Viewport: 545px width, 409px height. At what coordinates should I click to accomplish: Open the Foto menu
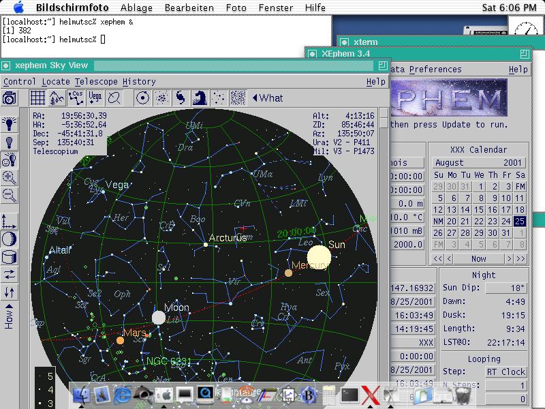click(x=236, y=7)
